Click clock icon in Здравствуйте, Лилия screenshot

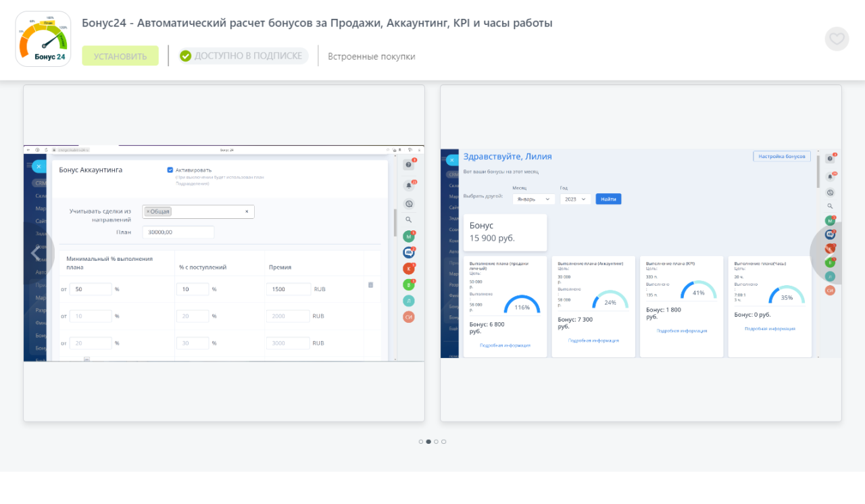tap(830, 192)
